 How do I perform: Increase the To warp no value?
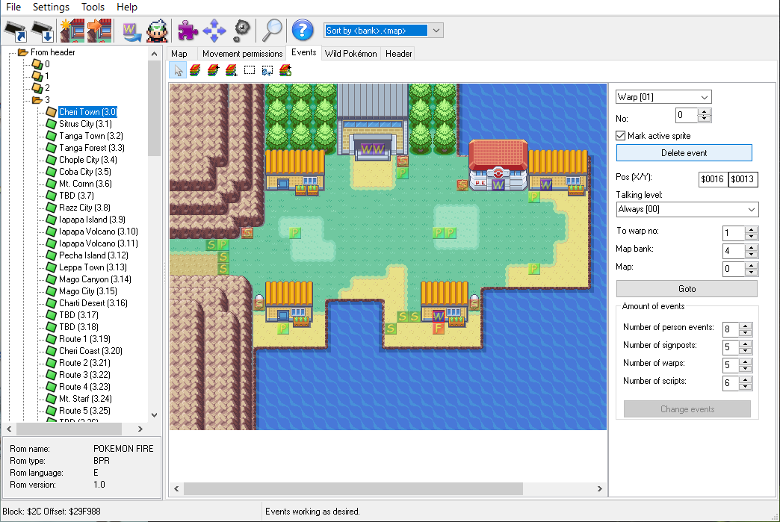(752, 230)
